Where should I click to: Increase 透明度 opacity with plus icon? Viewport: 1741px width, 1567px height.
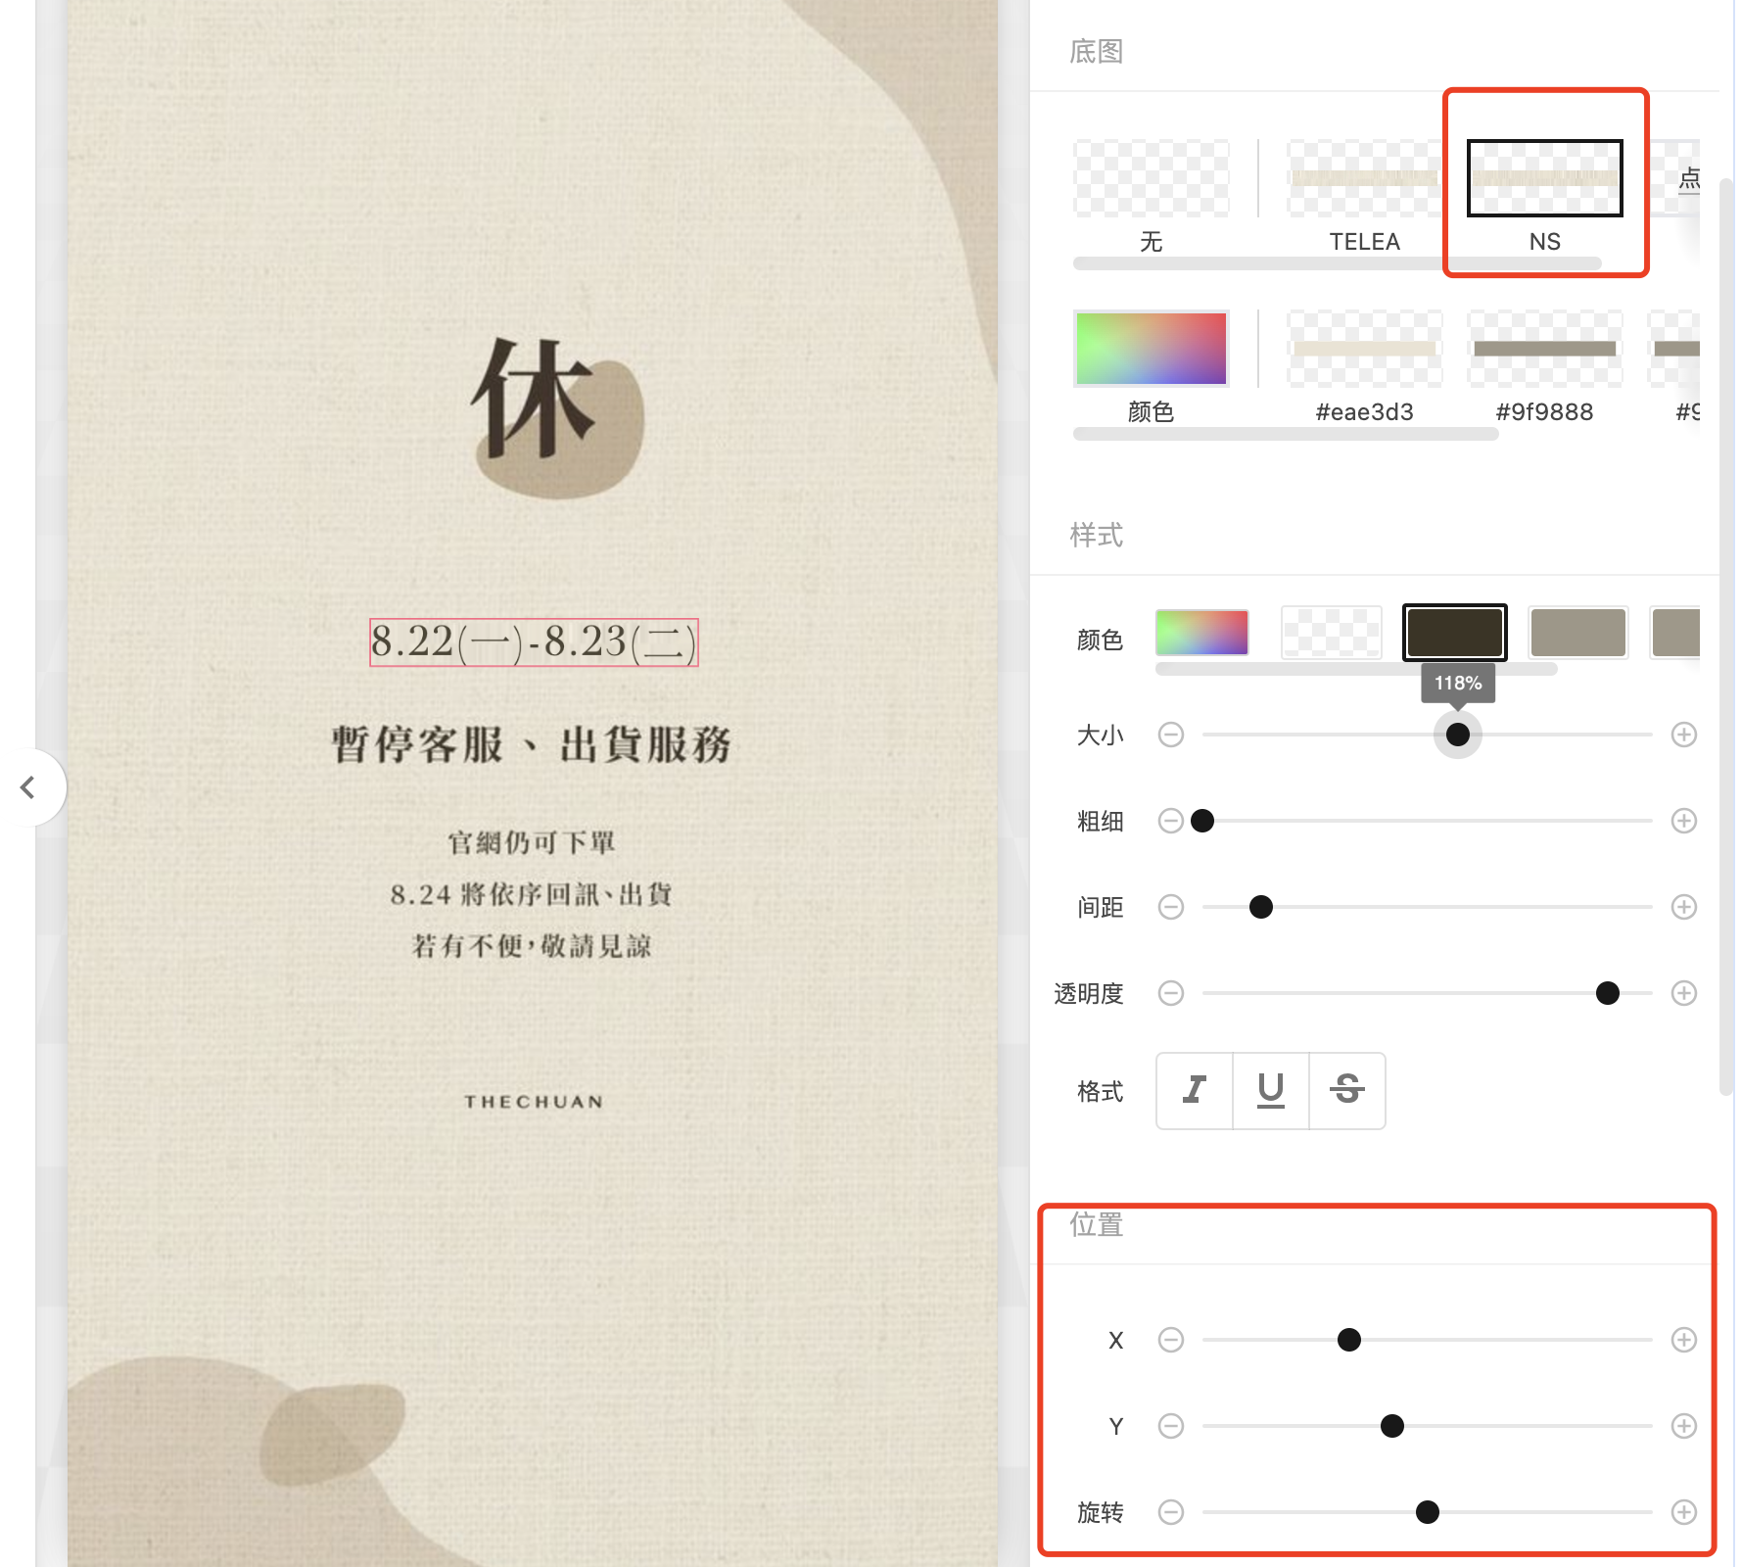(x=1683, y=993)
